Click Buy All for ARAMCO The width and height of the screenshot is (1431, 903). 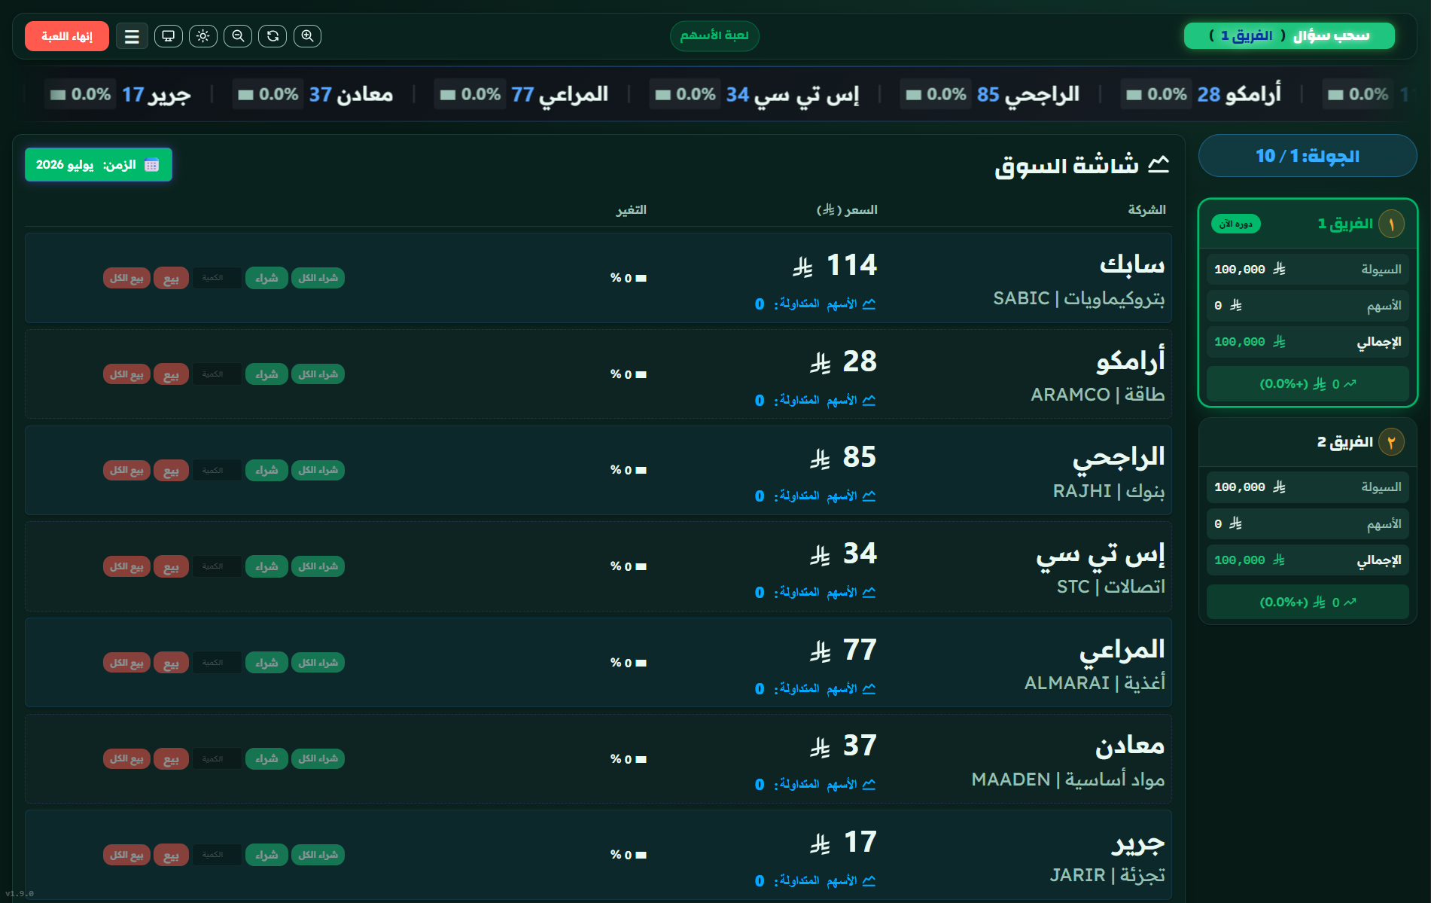(318, 374)
